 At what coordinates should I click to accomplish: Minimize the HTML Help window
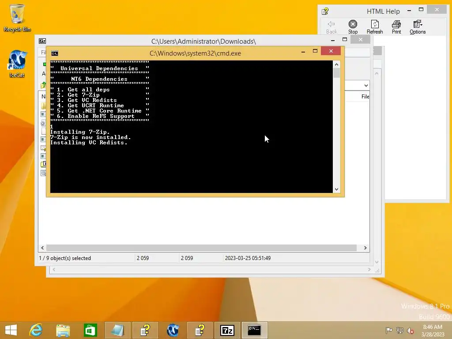click(409, 11)
